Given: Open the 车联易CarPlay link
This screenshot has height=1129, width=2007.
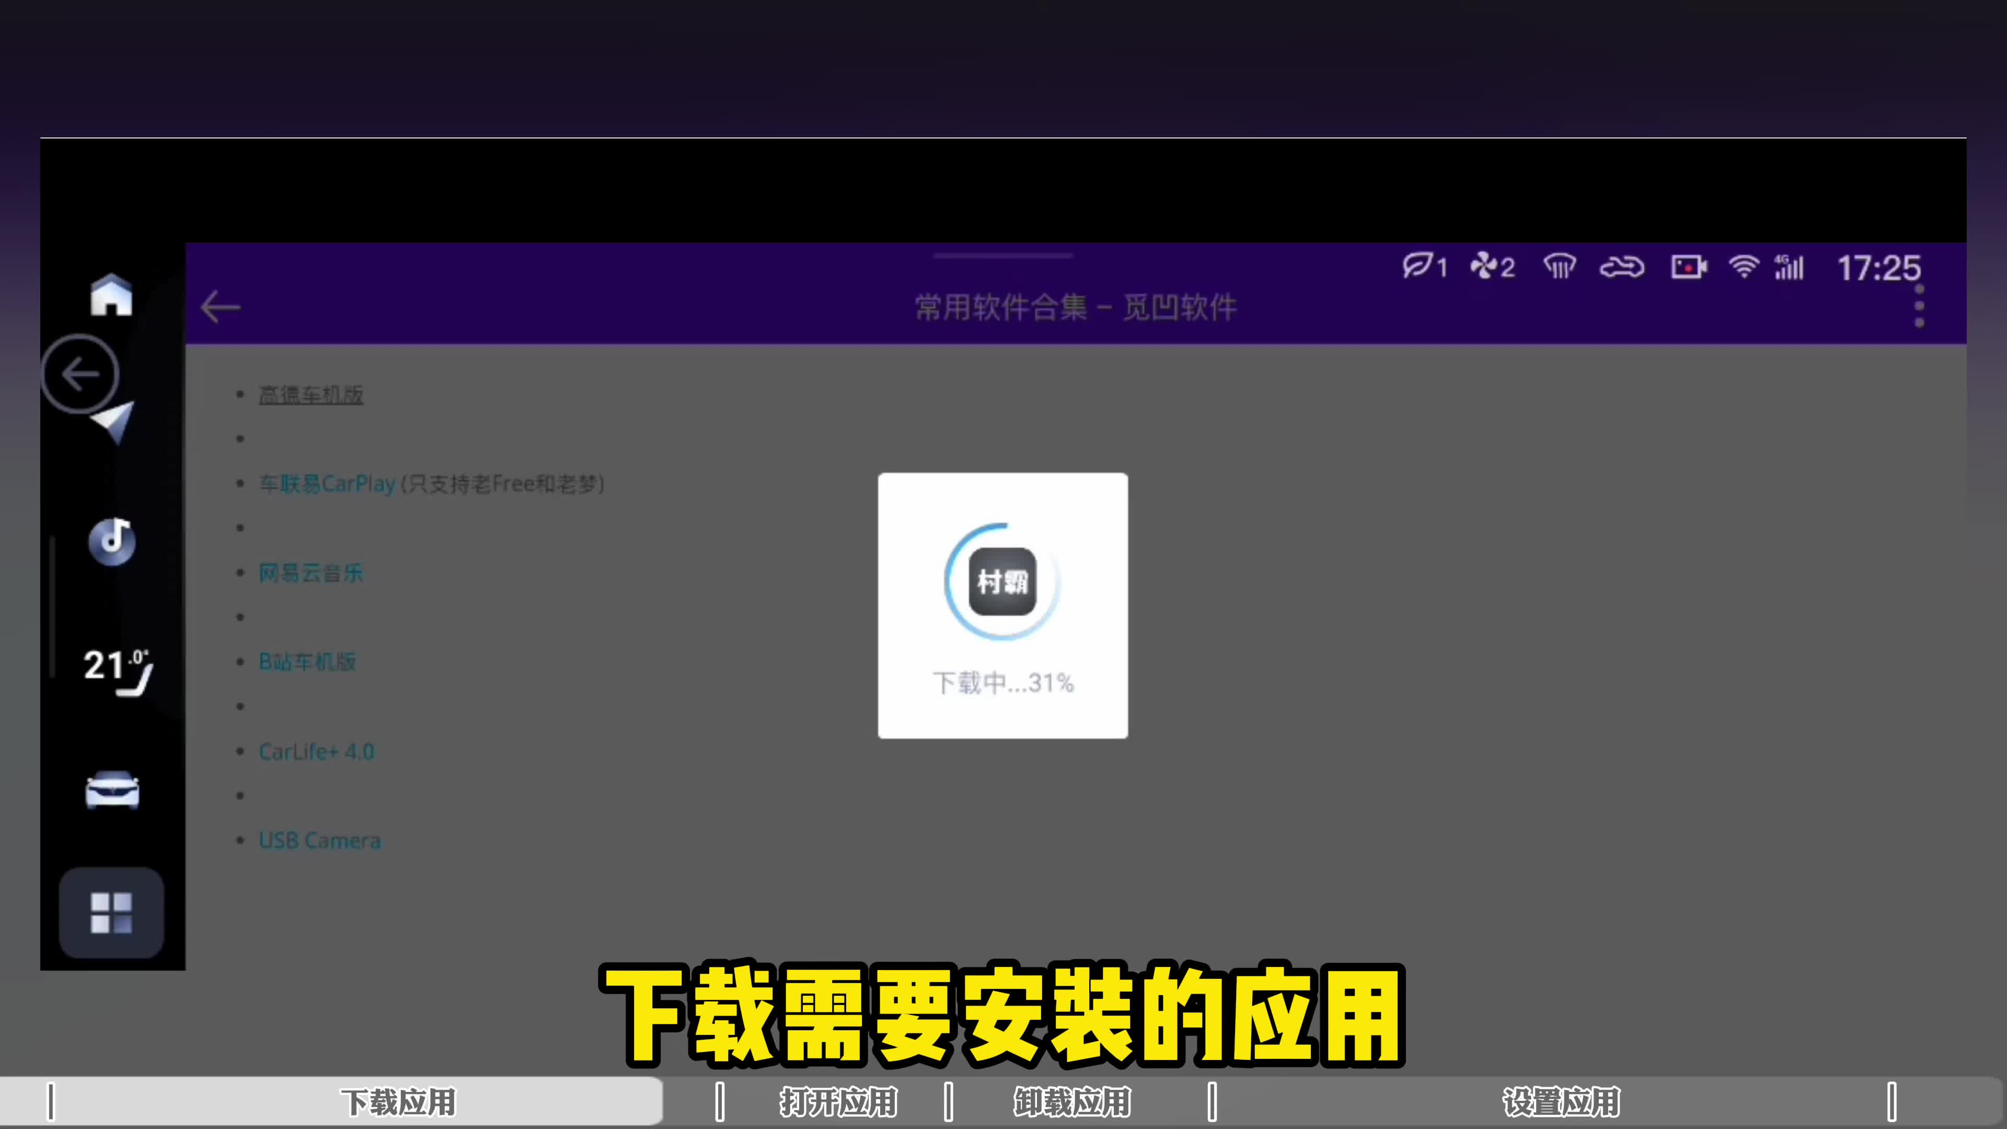Looking at the screenshot, I should (x=327, y=484).
